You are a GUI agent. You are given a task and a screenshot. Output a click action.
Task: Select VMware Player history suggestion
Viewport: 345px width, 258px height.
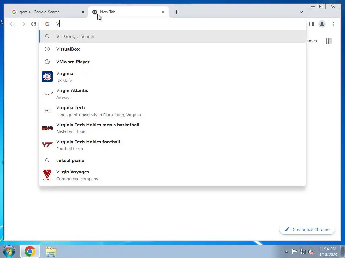[x=172, y=62]
